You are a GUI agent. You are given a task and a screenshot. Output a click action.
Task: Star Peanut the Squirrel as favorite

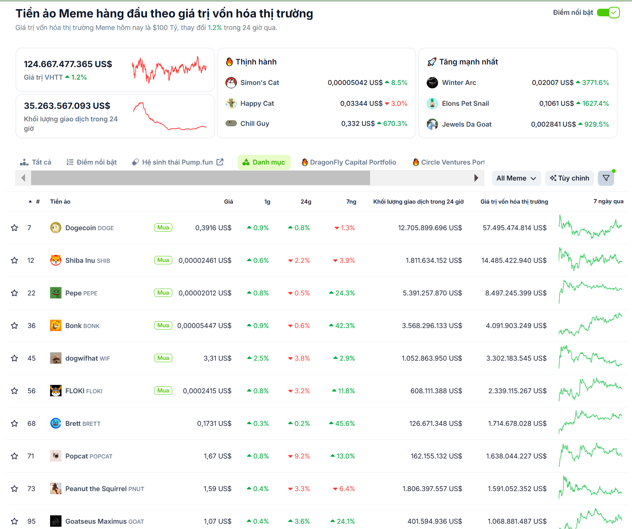(x=14, y=488)
